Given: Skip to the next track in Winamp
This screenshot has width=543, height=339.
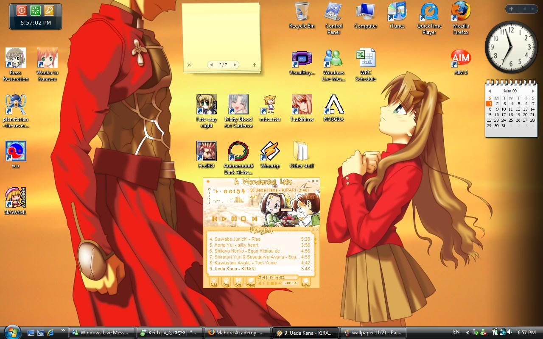Looking at the screenshot, I should (255, 219).
